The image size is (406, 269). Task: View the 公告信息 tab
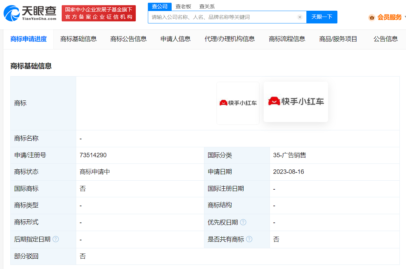point(385,39)
